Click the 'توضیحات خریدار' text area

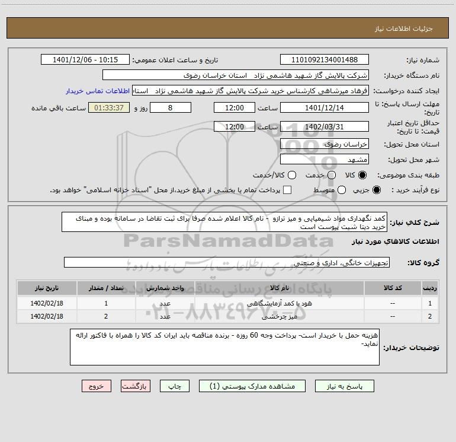click(223, 347)
